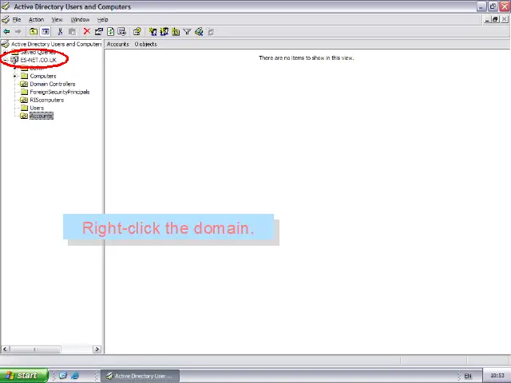The width and height of the screenshot is (511, 383).
Task: Click the greyed Add to group icon
Action: 211,32
